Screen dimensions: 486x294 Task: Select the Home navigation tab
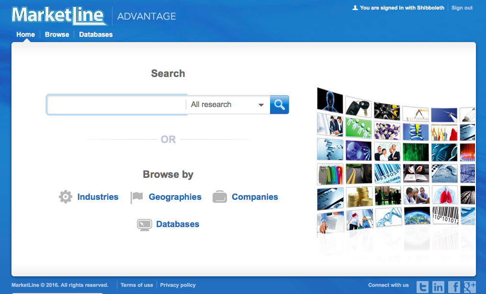tap(25, 34)
